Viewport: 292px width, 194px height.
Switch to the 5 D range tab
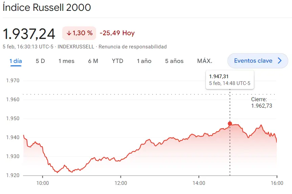pos(40,61)
